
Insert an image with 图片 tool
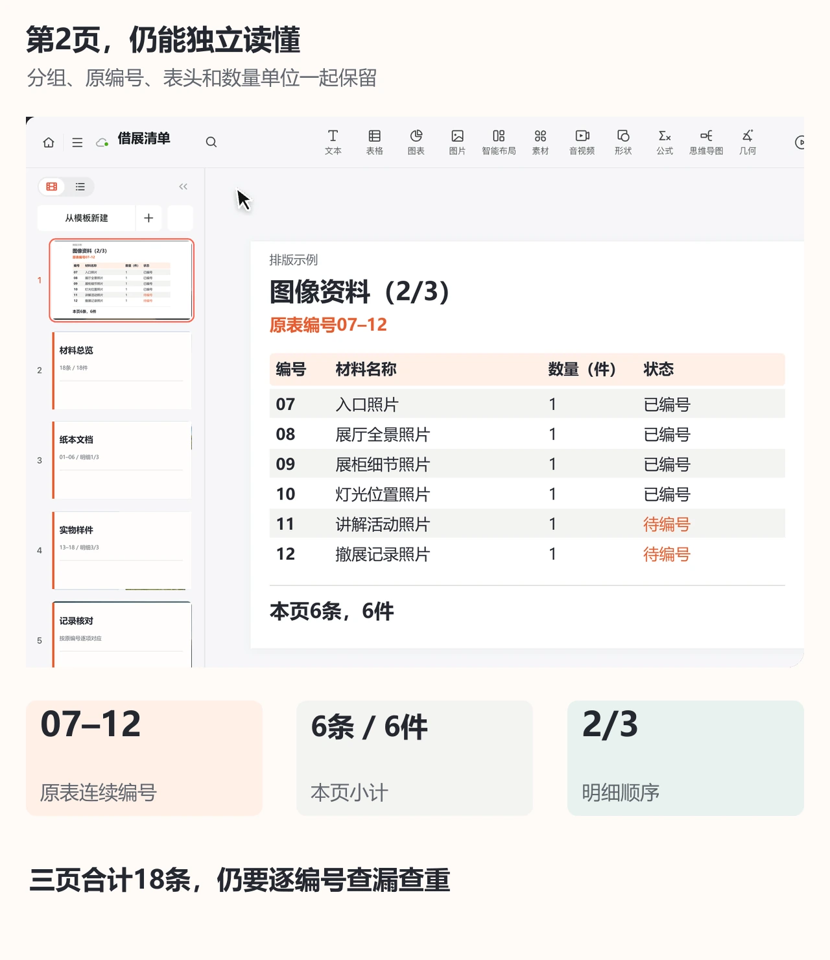(x=457, y=142)
